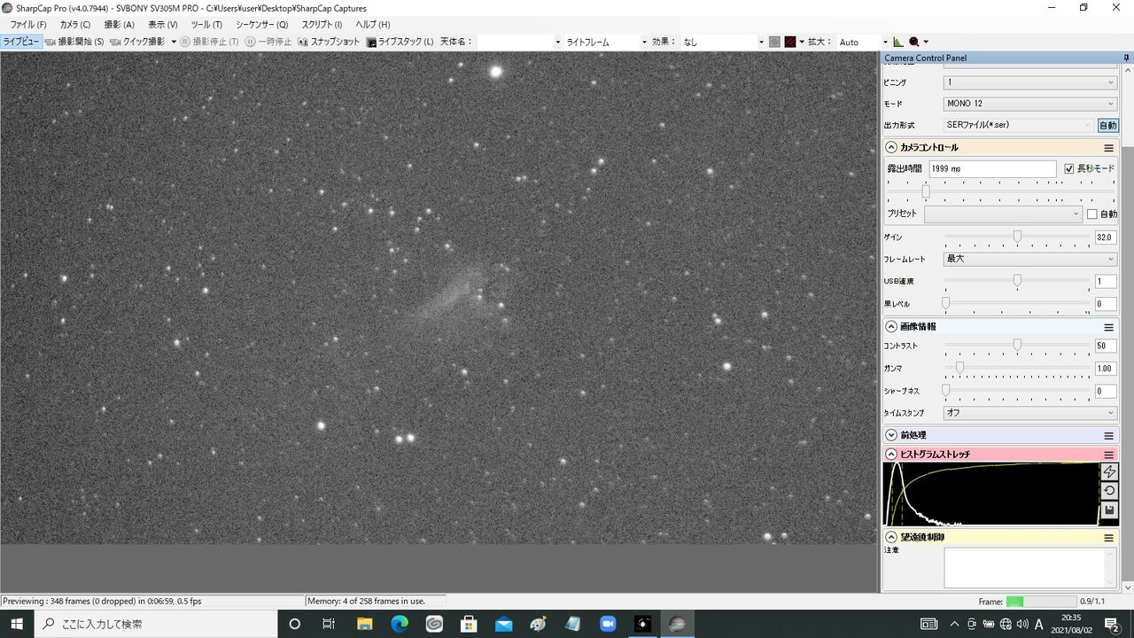
Task: Collapse the 望遠鏡制御 section
Action: (x=891, y=538)
